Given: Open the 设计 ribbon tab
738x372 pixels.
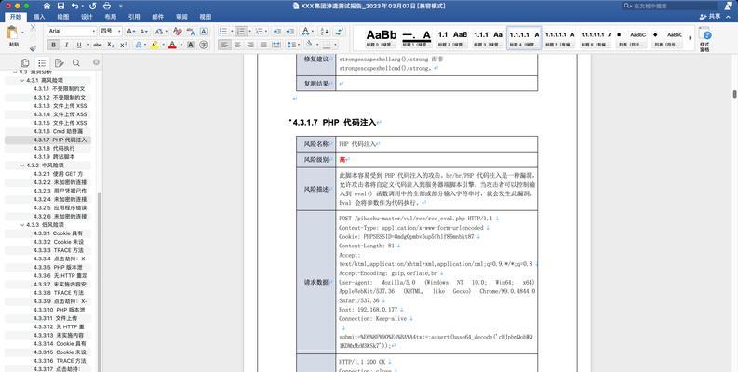Looking at the screenshot, I should [87, 17].
